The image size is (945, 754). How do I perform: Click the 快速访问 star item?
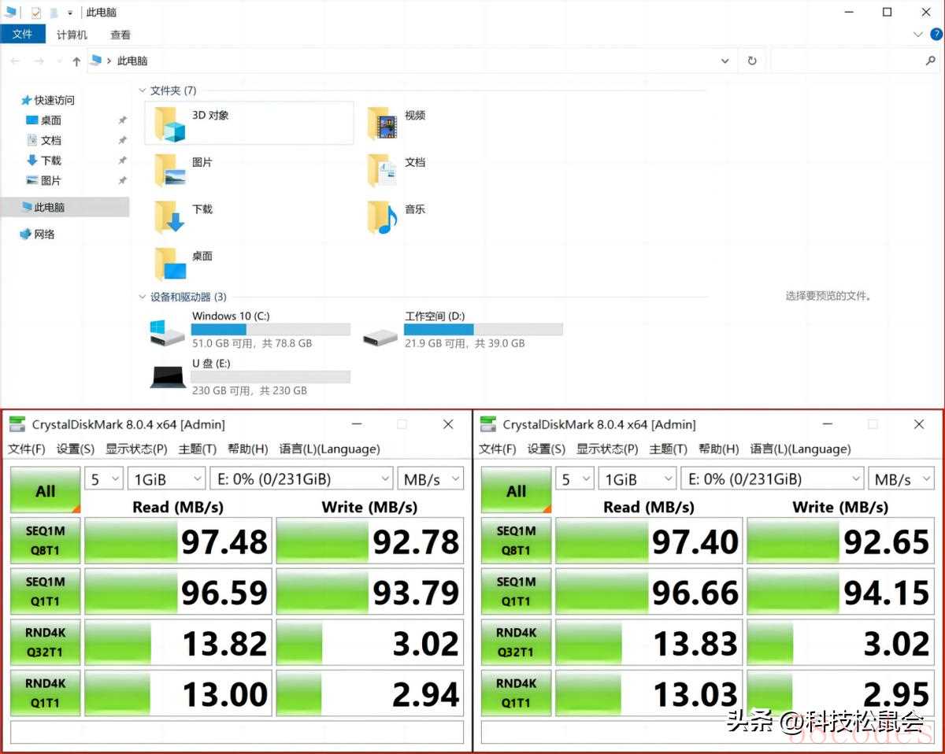click(x=47, y=100)
